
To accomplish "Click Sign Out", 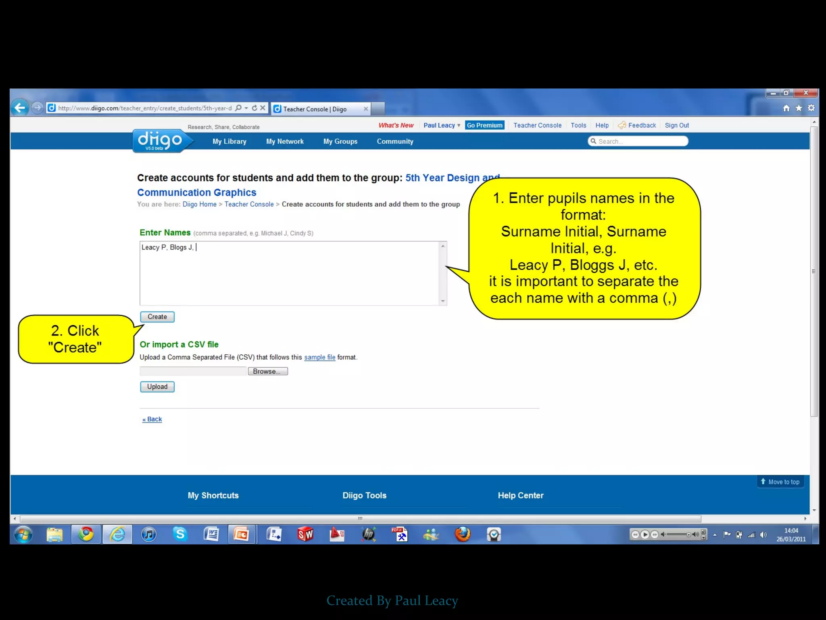I will [676, 125].
